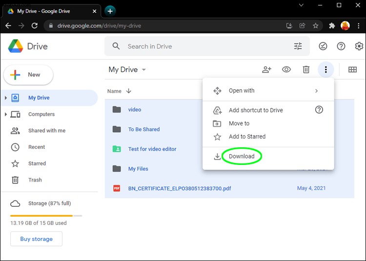This screenshot has height=261, width=366.
Task: Click the trash can remove icon in toolbar
Action: point(306,69)
